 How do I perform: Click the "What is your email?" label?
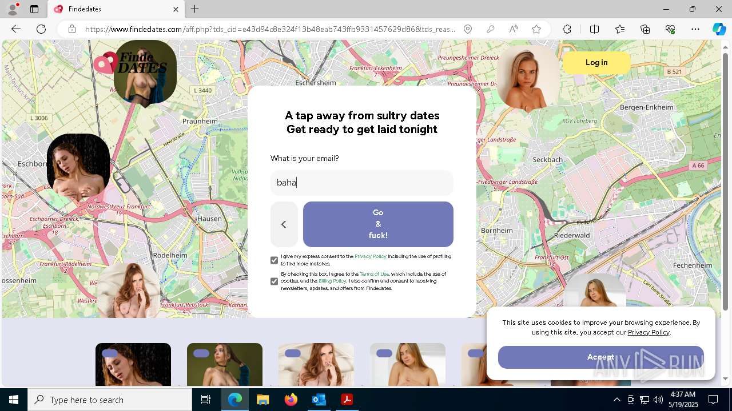305,158
